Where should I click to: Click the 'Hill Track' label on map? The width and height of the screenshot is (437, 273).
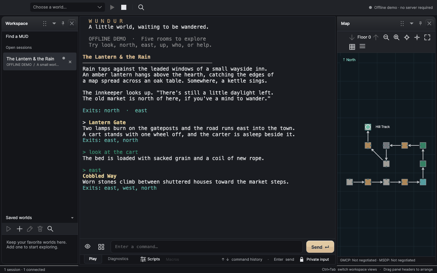[383, 127]
